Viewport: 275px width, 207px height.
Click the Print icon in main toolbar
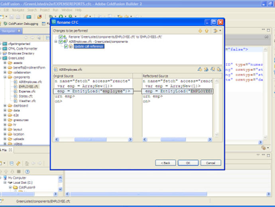click(x=18, y=17)
